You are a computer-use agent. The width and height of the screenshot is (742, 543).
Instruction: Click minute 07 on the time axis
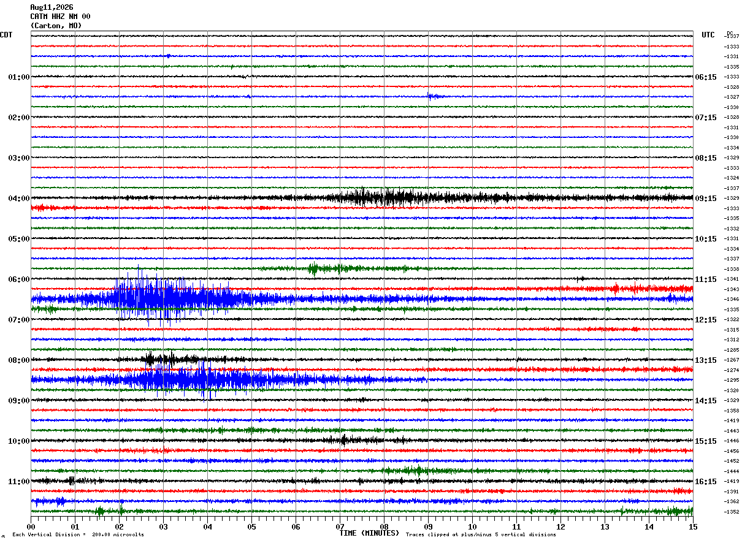click(x=340, y=526)
